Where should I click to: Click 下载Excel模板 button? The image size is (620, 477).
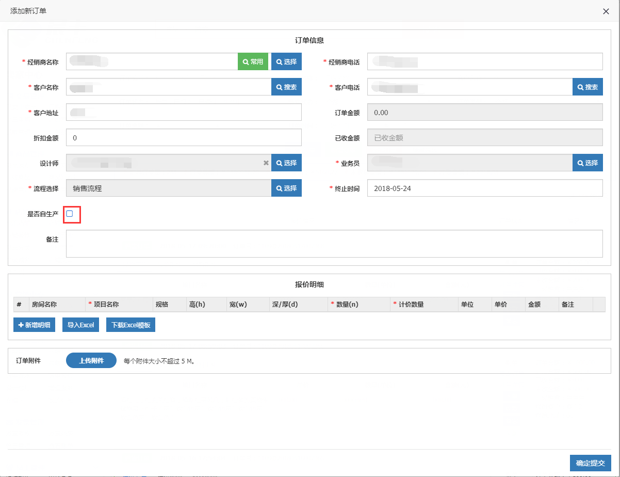tap(130, 325)
